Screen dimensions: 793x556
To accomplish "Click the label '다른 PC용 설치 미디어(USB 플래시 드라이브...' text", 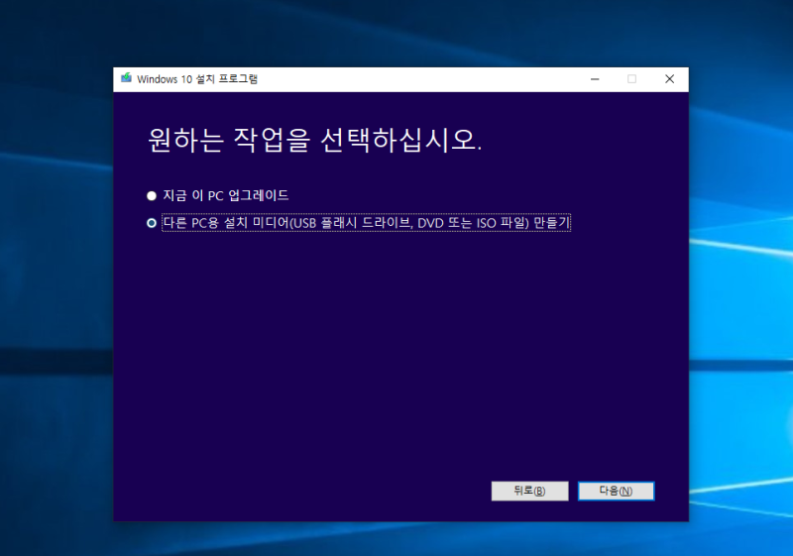I will point(366,223).
